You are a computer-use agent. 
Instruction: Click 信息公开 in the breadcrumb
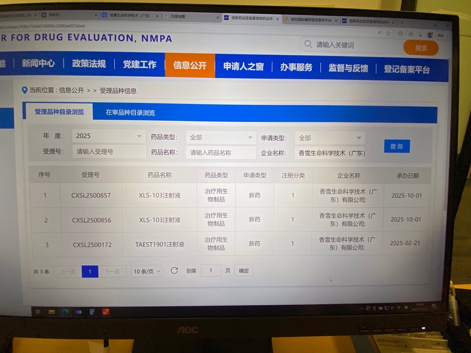tap(71, 91)
